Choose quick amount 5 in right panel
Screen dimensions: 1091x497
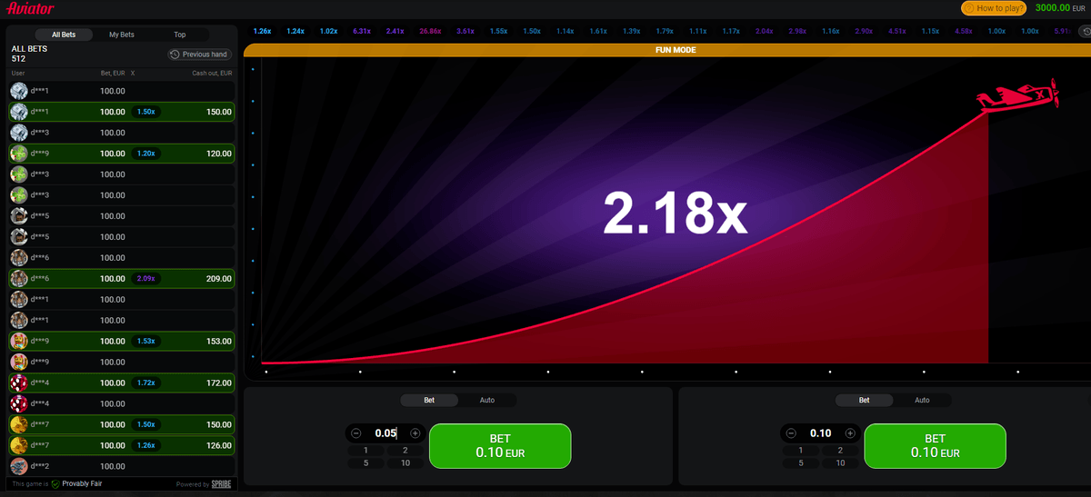[801, 463]
